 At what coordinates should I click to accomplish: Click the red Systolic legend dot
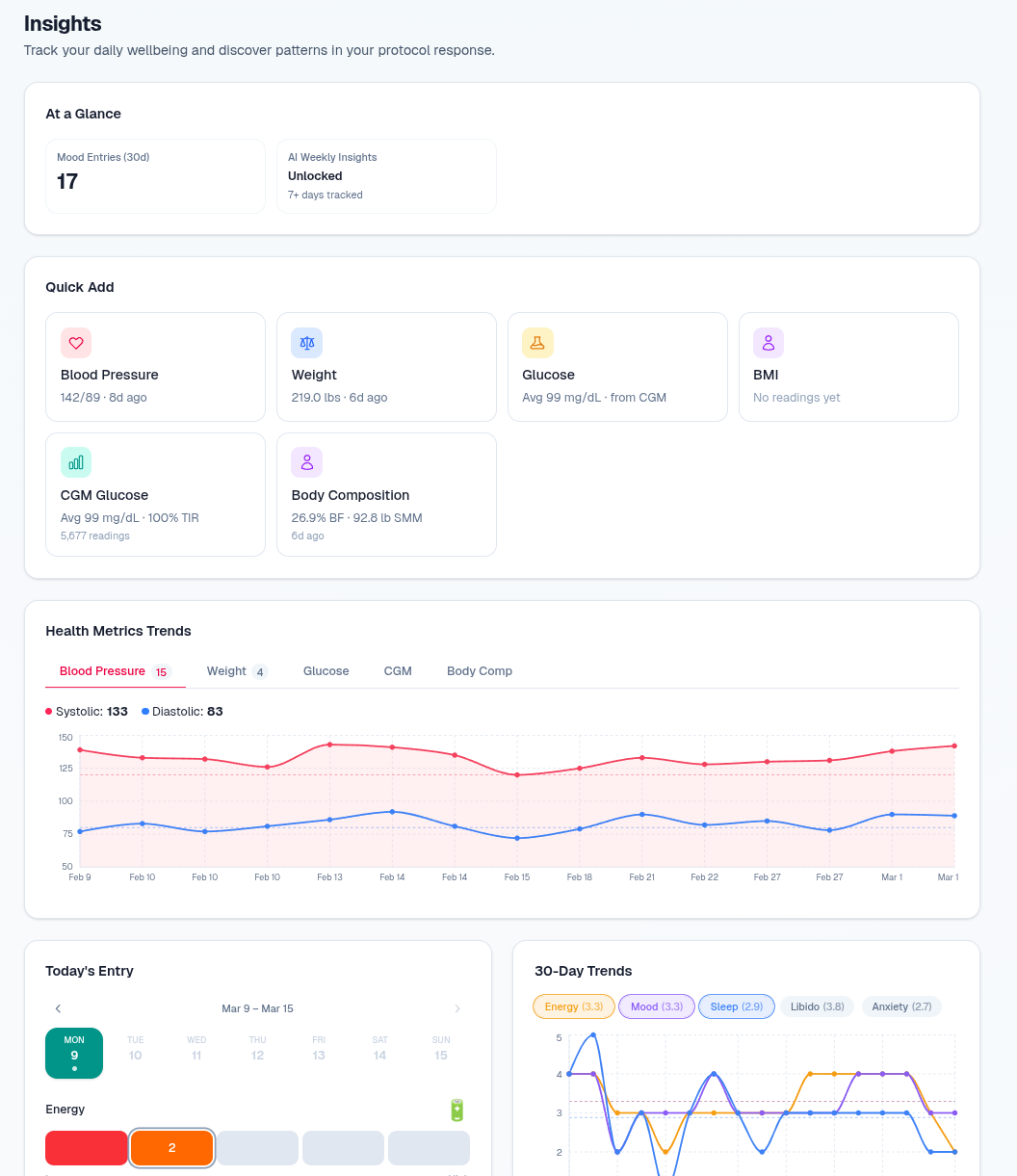click(48, 711)
